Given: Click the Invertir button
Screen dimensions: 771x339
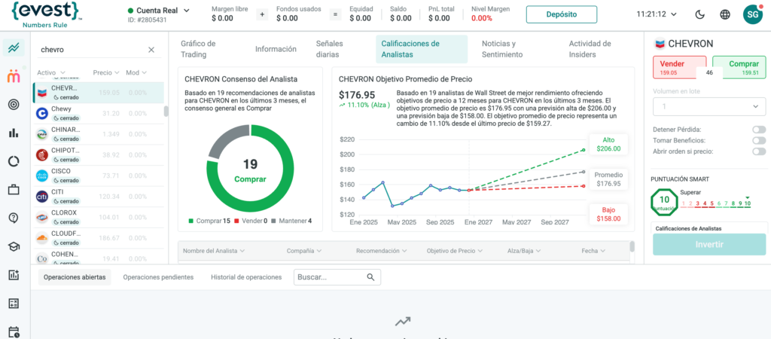Looking at the screenshot, I should tap(709, 245).
